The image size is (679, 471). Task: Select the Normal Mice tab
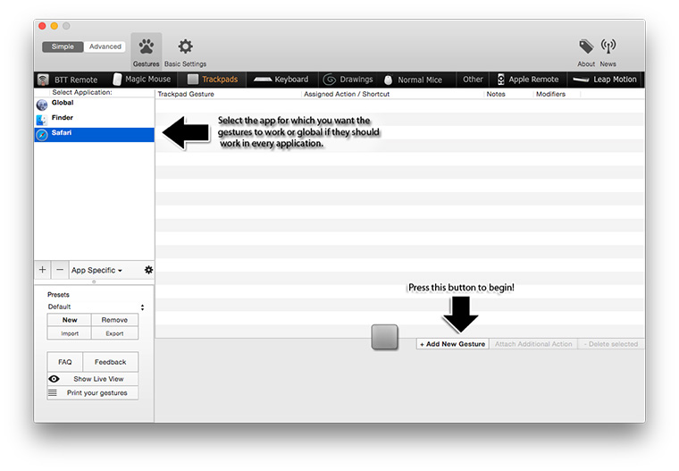point(414,80)
